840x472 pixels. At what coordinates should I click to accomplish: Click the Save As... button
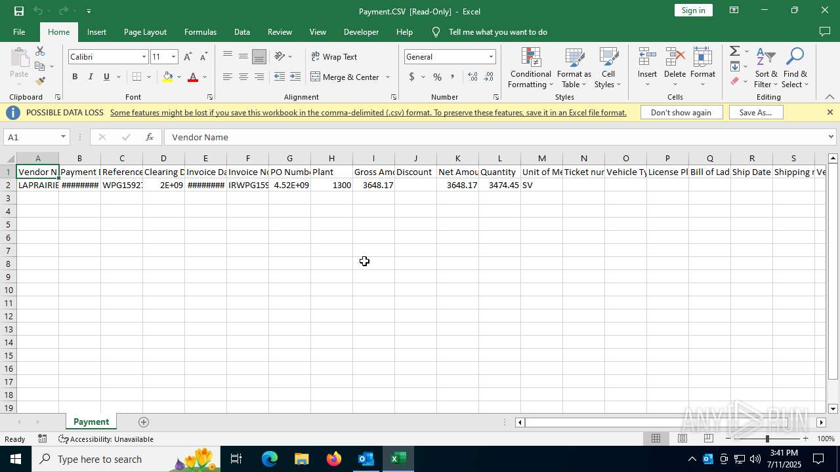755,113
